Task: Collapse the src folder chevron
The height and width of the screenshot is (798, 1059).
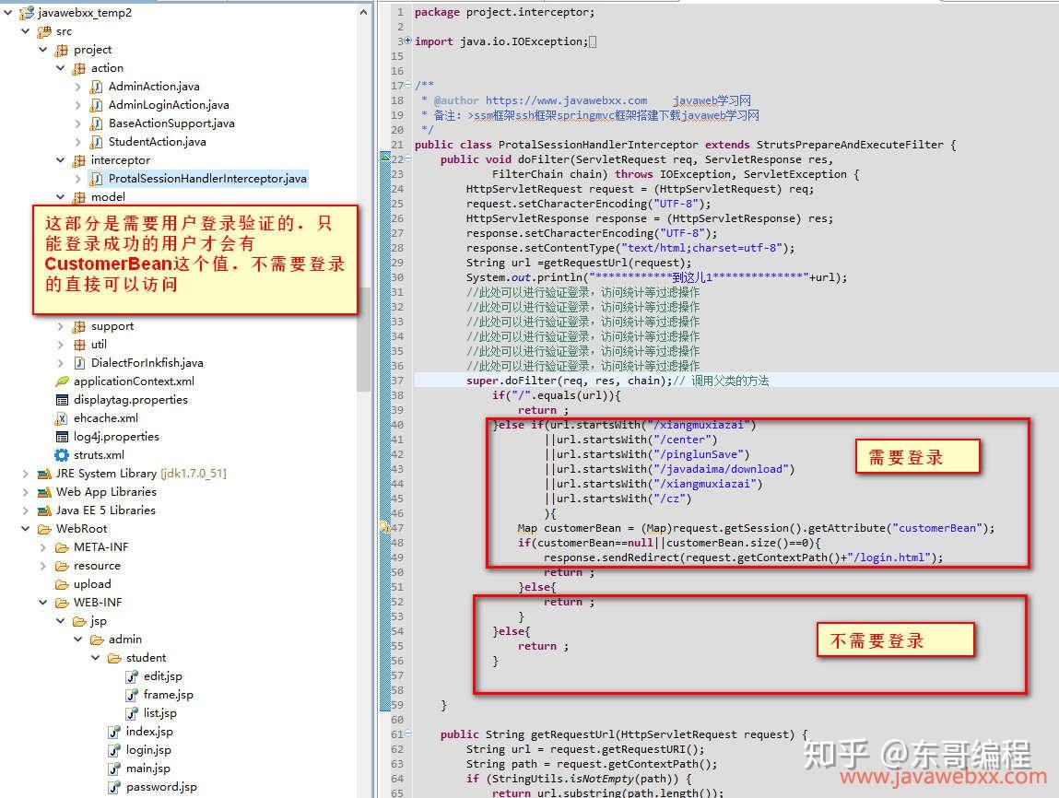Action: (26, 31)
